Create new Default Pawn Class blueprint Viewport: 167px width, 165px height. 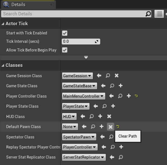tap(102, 127)
